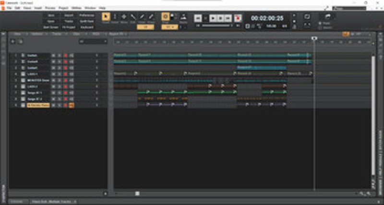
Task: Click the Synth Rack button
Action: pos(87,21)
